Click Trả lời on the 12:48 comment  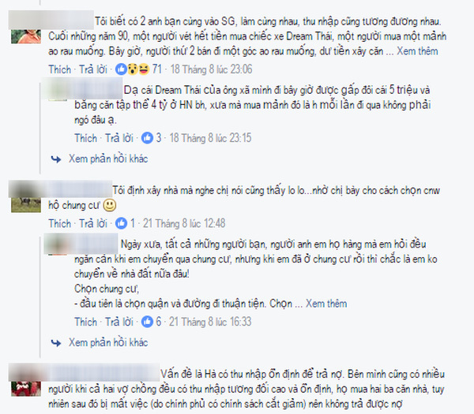click(x=93, y=224)
